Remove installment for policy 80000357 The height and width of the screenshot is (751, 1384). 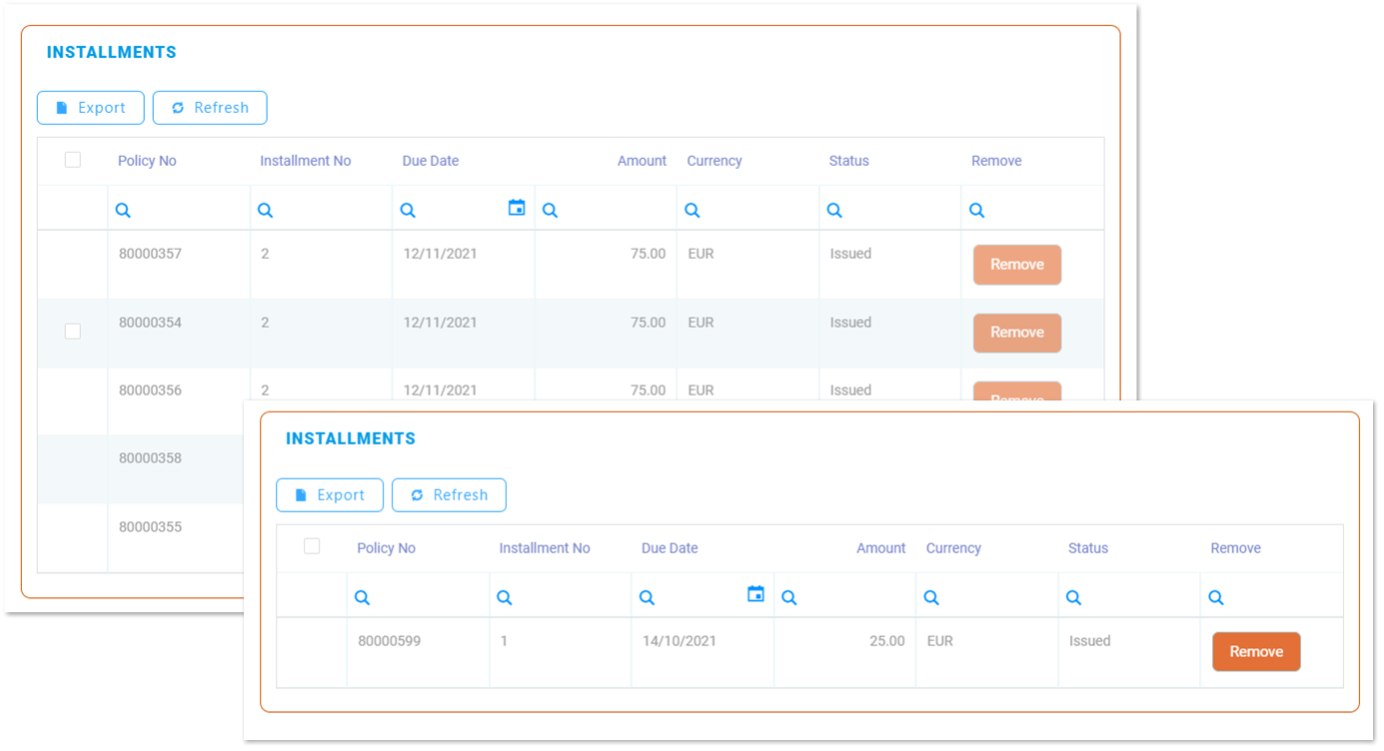pyautogui.click(x=1016, y=265)
